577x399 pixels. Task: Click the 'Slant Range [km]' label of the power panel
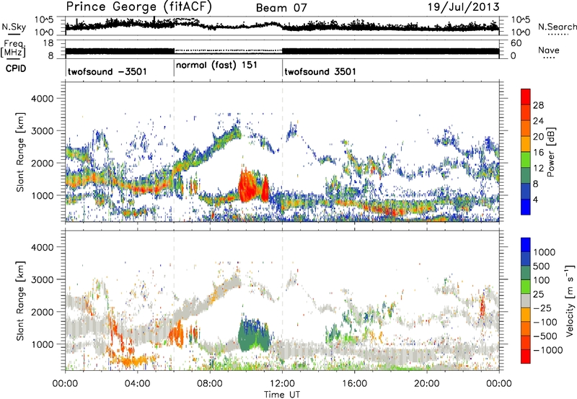pos(21,152)
